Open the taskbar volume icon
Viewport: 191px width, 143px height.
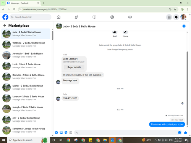coord(166,140)
